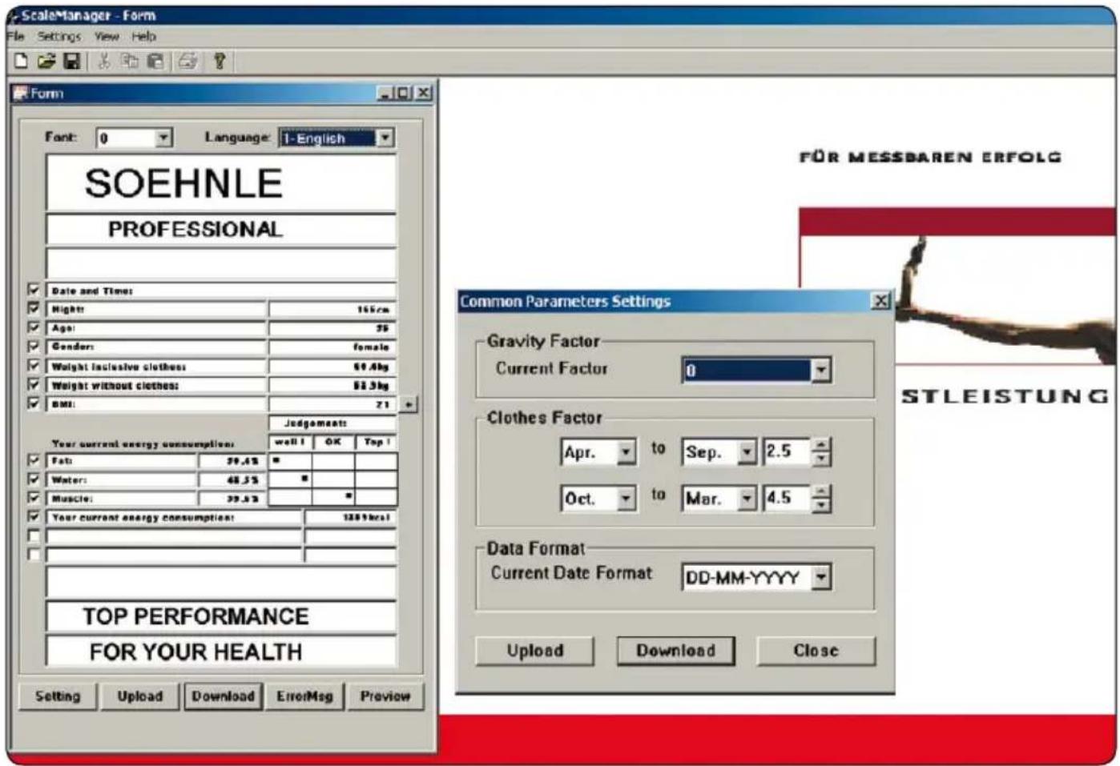Click the empty header line below PROFESSIONAL
The height and width of the screenshot is (766, 1120).
pos(221,263)
